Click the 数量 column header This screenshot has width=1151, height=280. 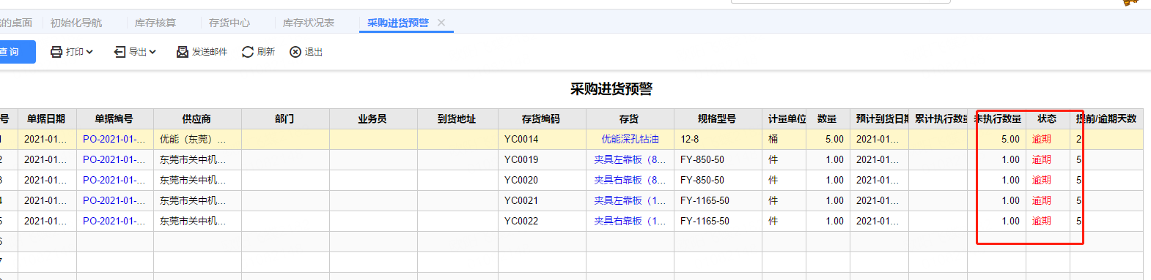pos(827,118)
